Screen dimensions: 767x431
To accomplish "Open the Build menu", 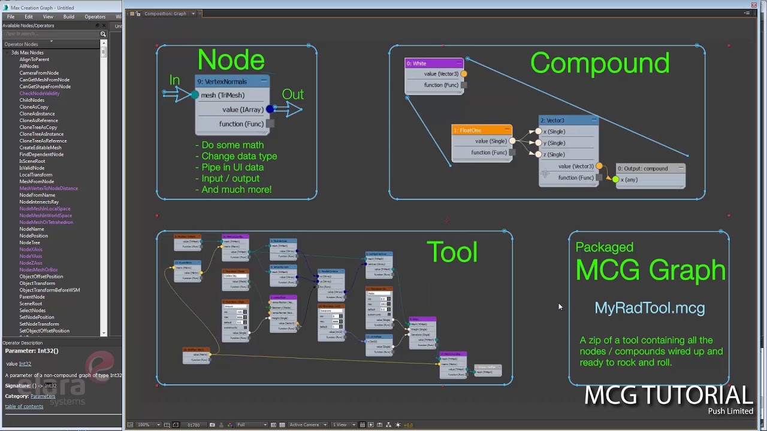I will click(x=69, y=17).
